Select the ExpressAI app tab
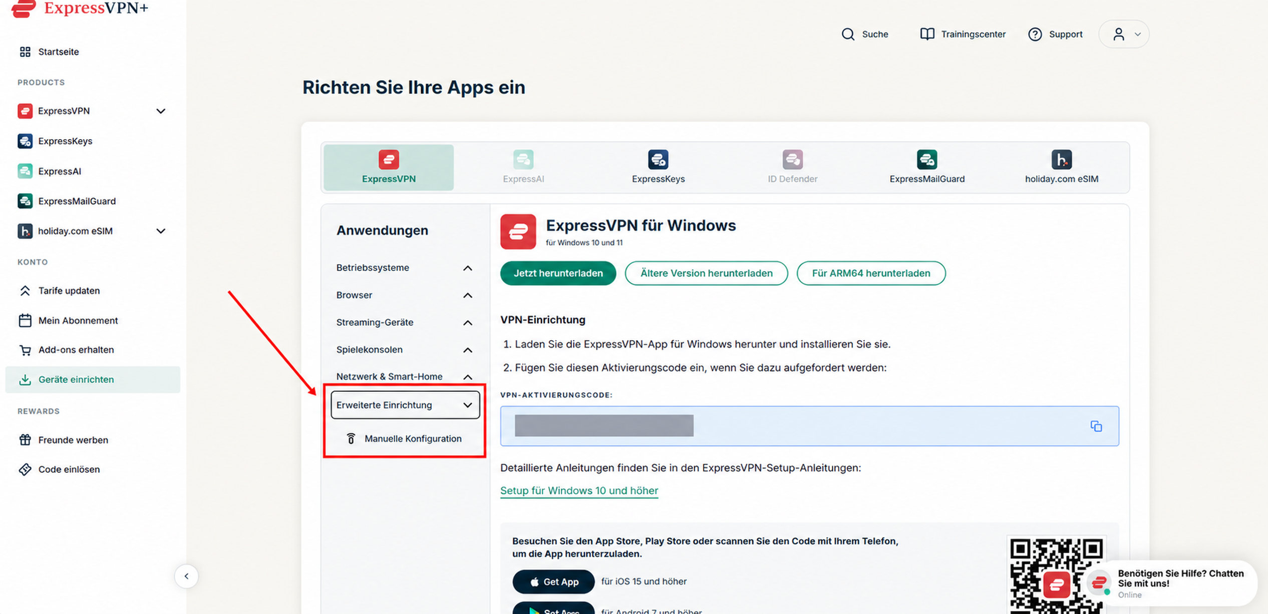This screenshot has width=1268, height=614. (523, 167)
